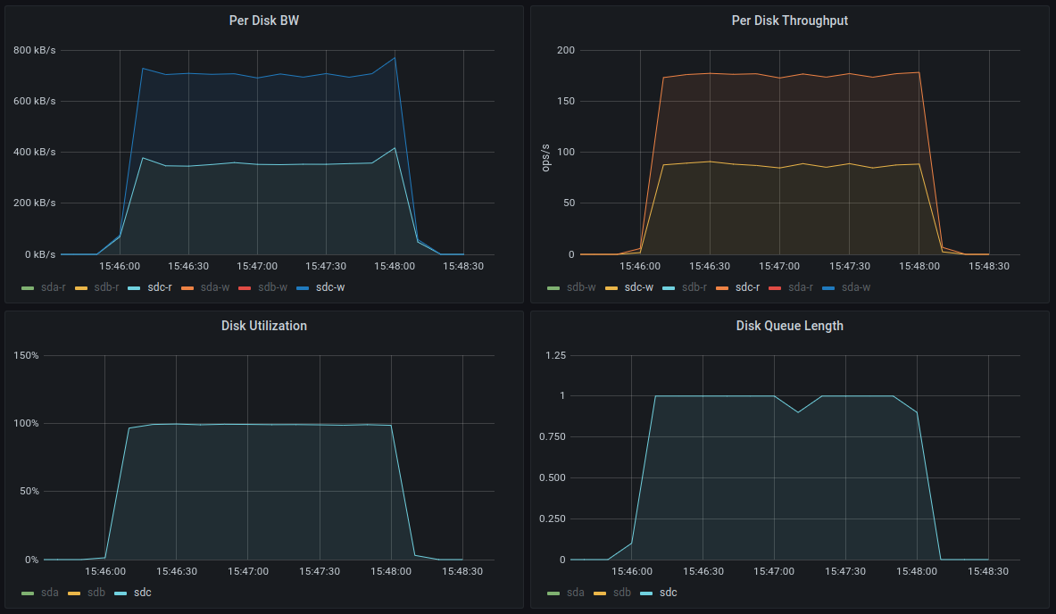The image size is (1056, 614).
Task: Click the sda-w orange swatch in BW legend
Action: click(187, 288)
